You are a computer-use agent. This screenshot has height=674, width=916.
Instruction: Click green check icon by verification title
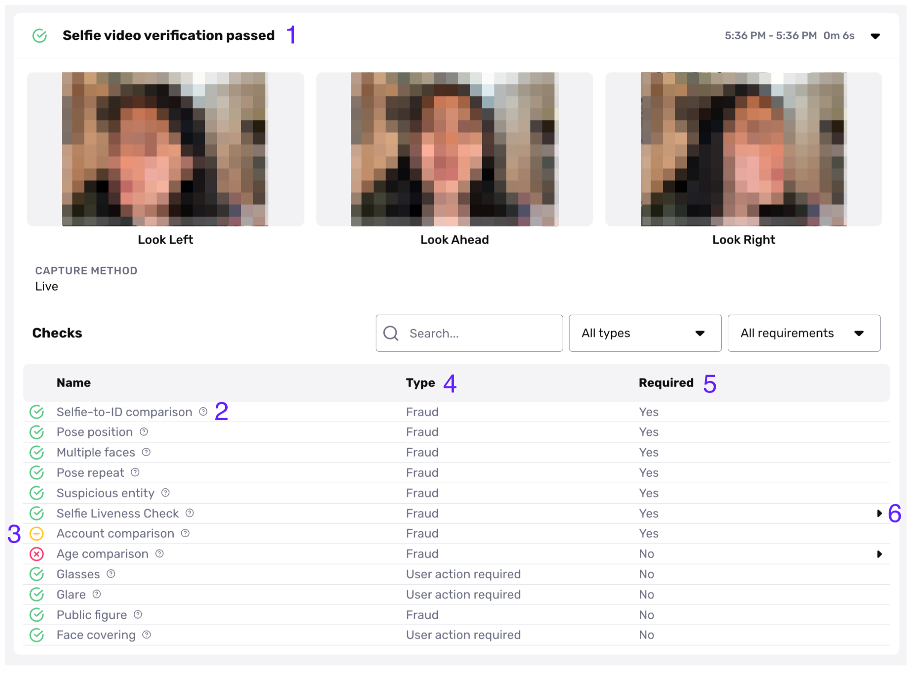(40, 36)
